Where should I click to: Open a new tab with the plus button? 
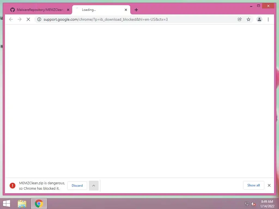[136, 10]
